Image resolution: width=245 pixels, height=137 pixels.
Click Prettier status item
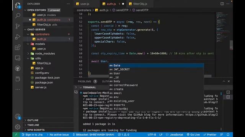210,134
